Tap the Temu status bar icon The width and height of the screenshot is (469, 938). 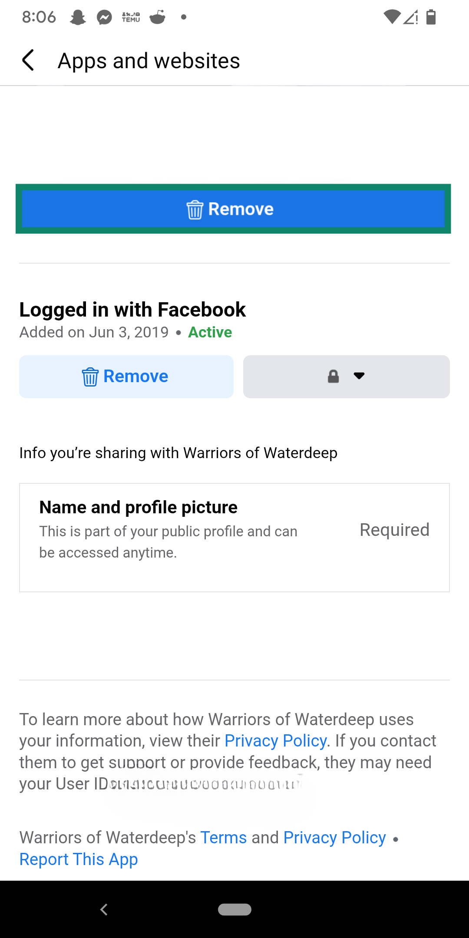(x=130, y=17)
